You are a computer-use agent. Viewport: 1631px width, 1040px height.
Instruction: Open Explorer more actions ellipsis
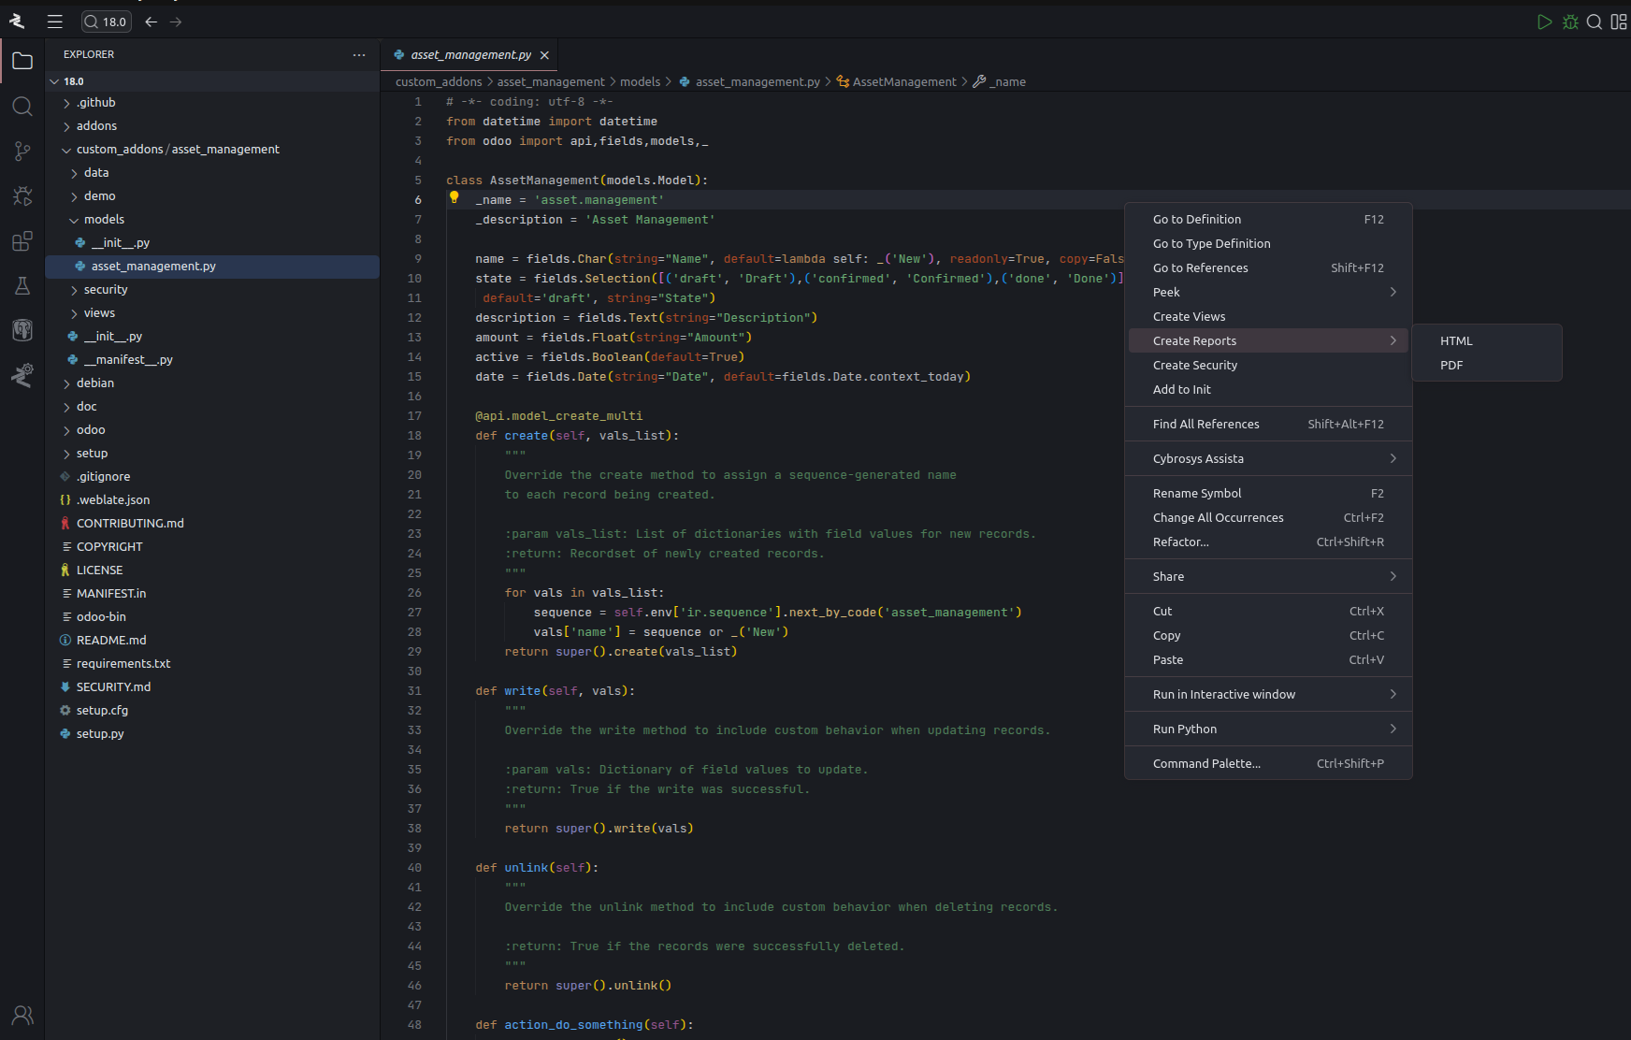coord(359,55)
